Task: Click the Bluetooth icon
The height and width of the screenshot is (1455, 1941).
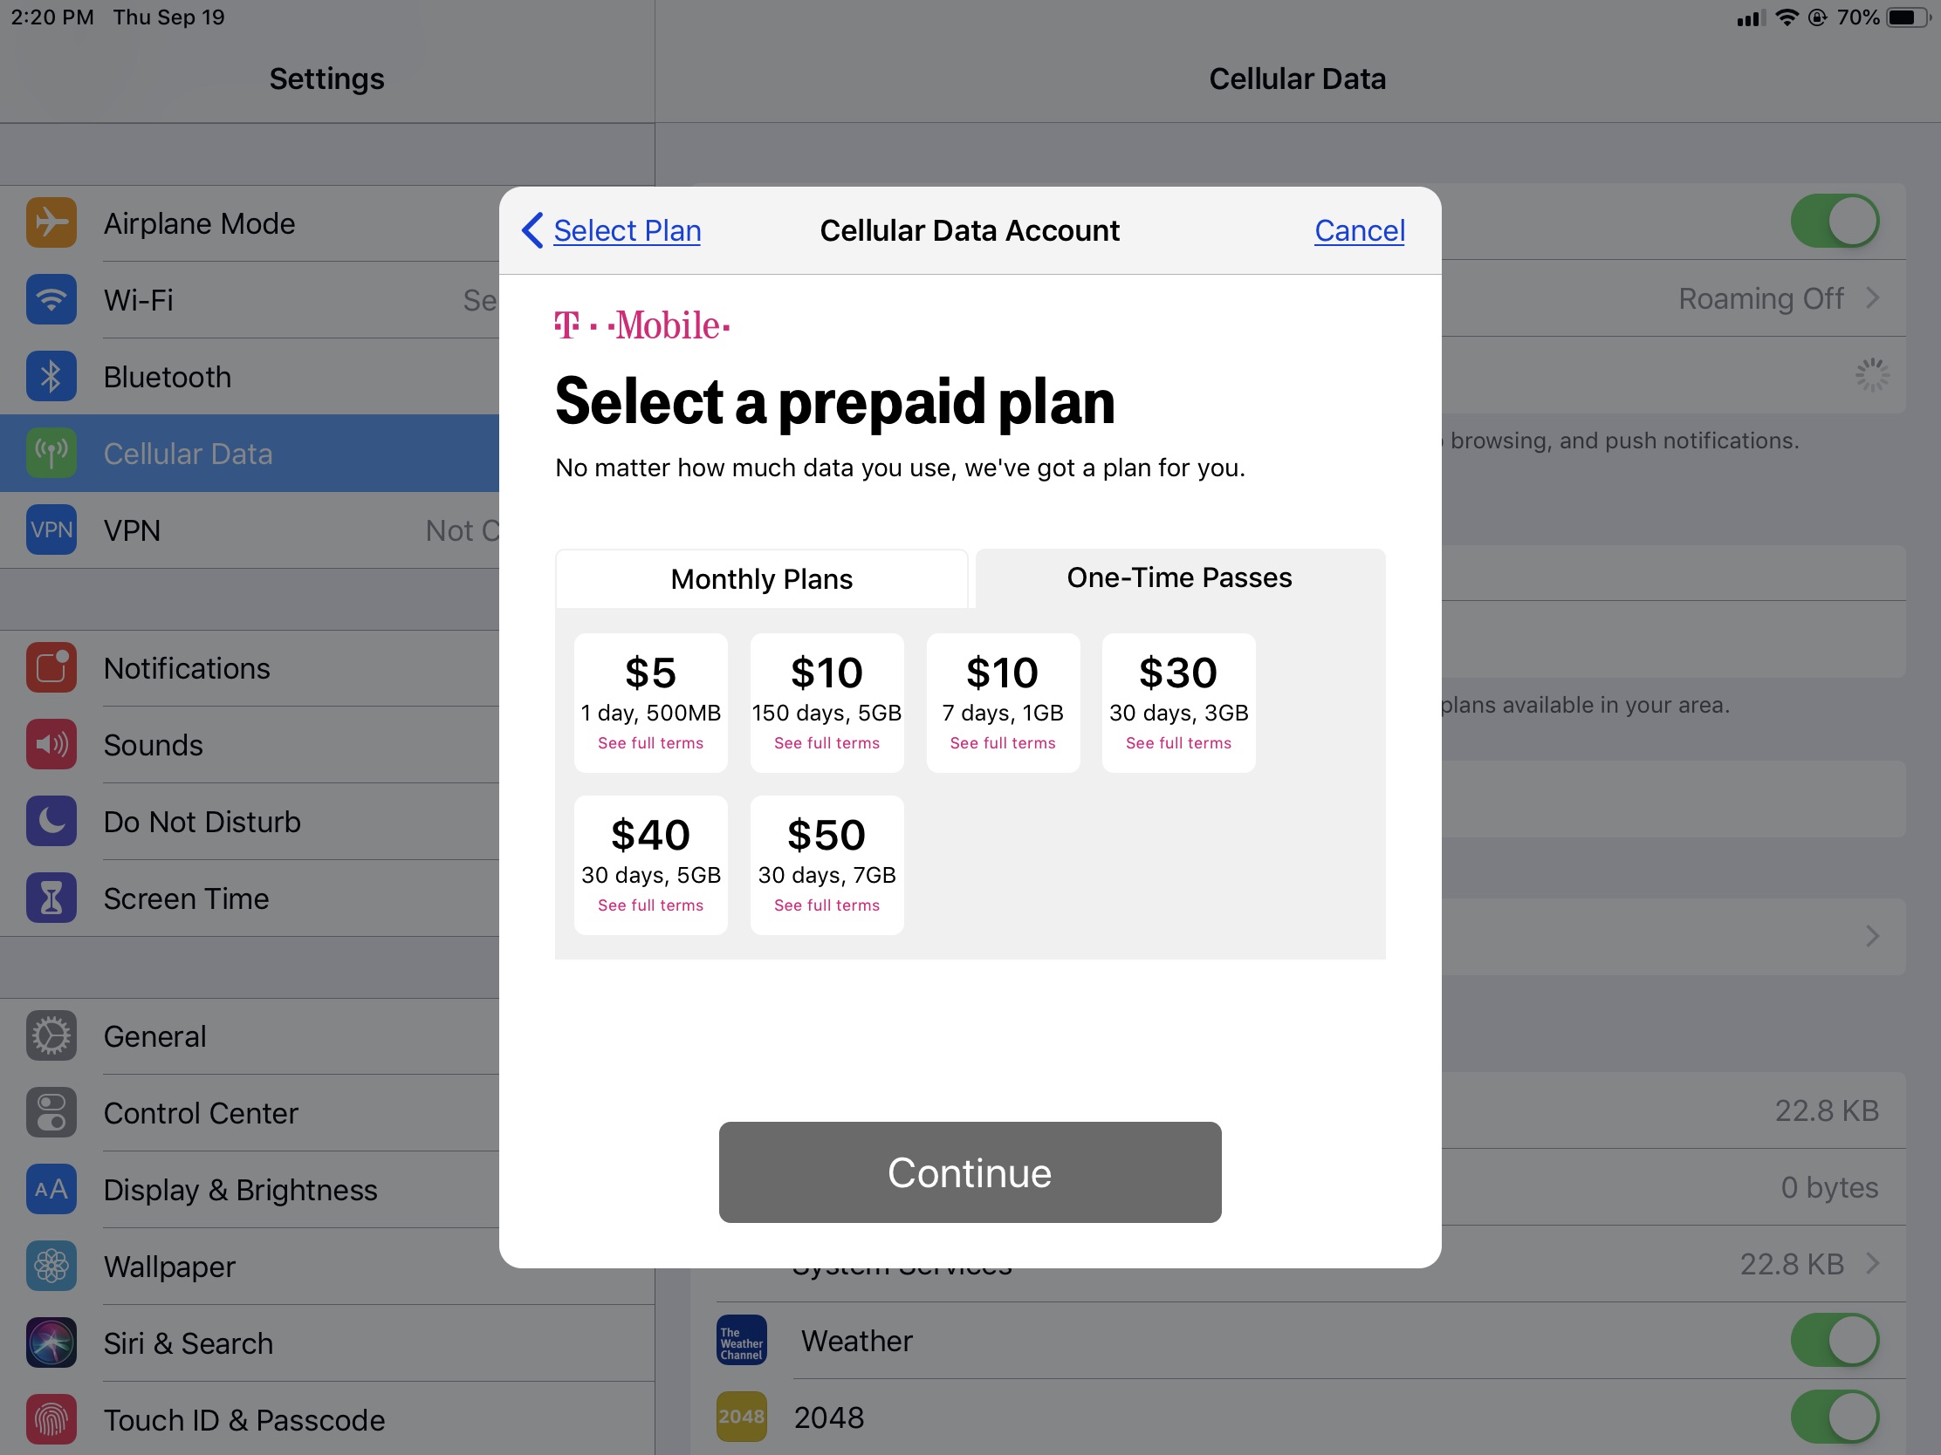Action: (50, 376)
